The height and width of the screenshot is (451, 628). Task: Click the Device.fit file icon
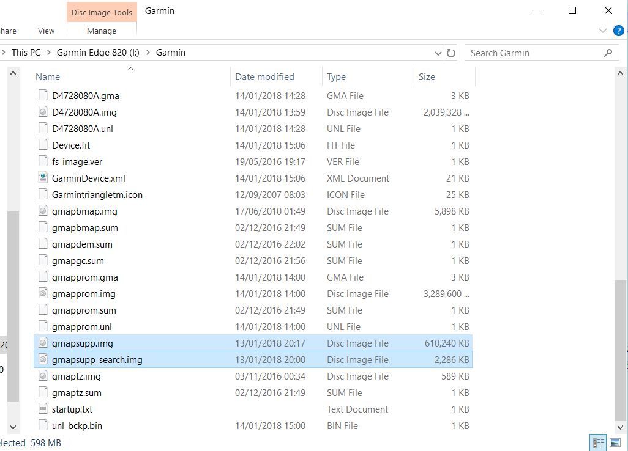pyautogui.click(x=43, y=145)
